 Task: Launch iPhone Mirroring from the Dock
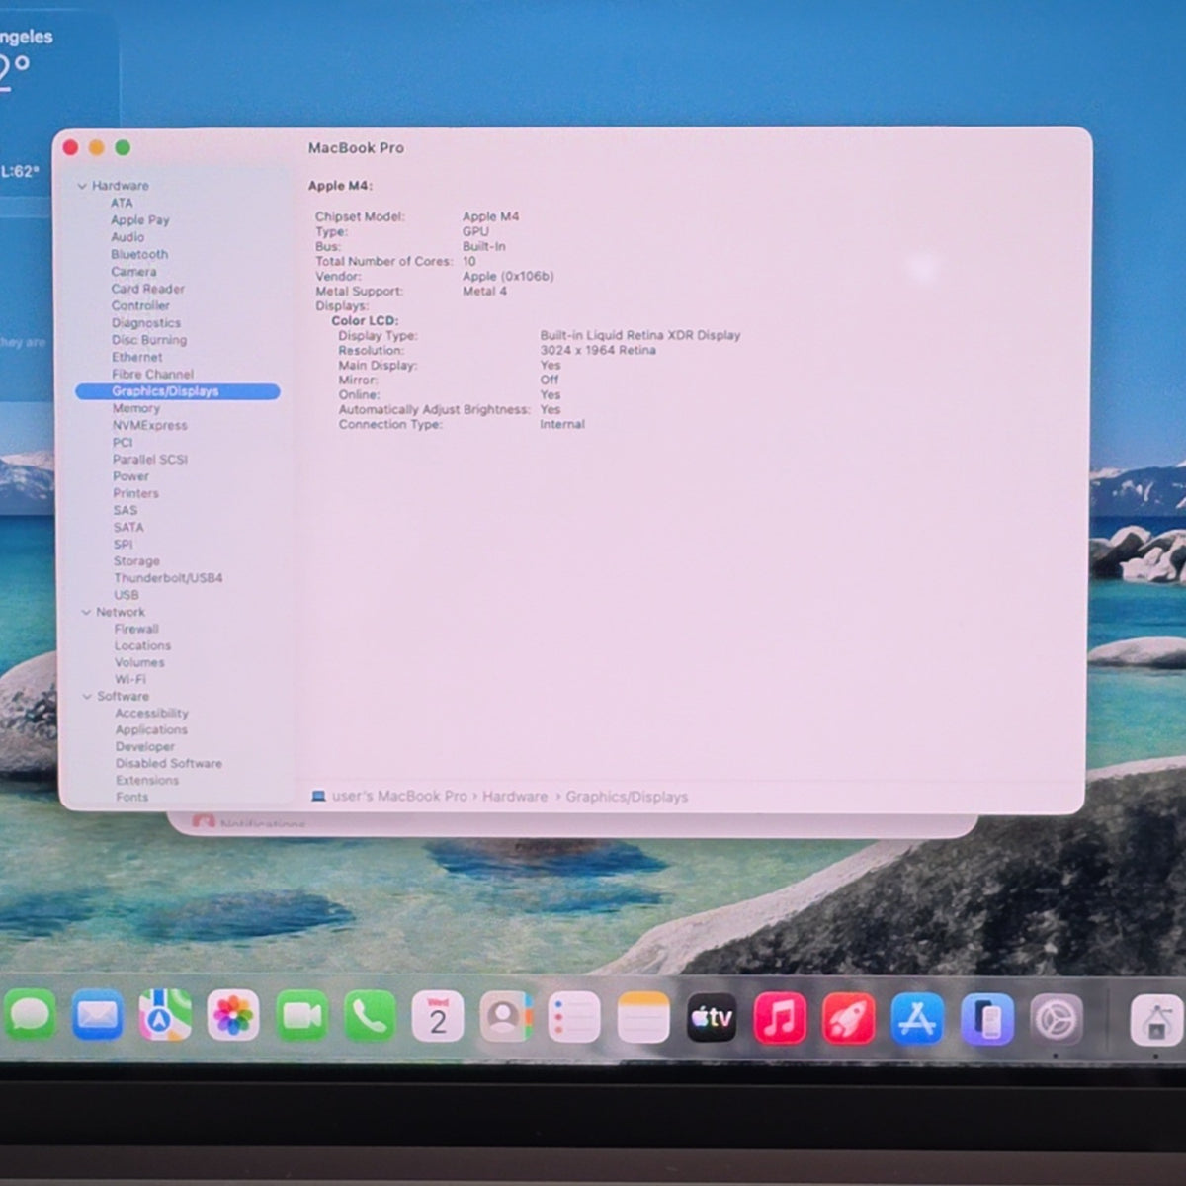pos(986,1020)
